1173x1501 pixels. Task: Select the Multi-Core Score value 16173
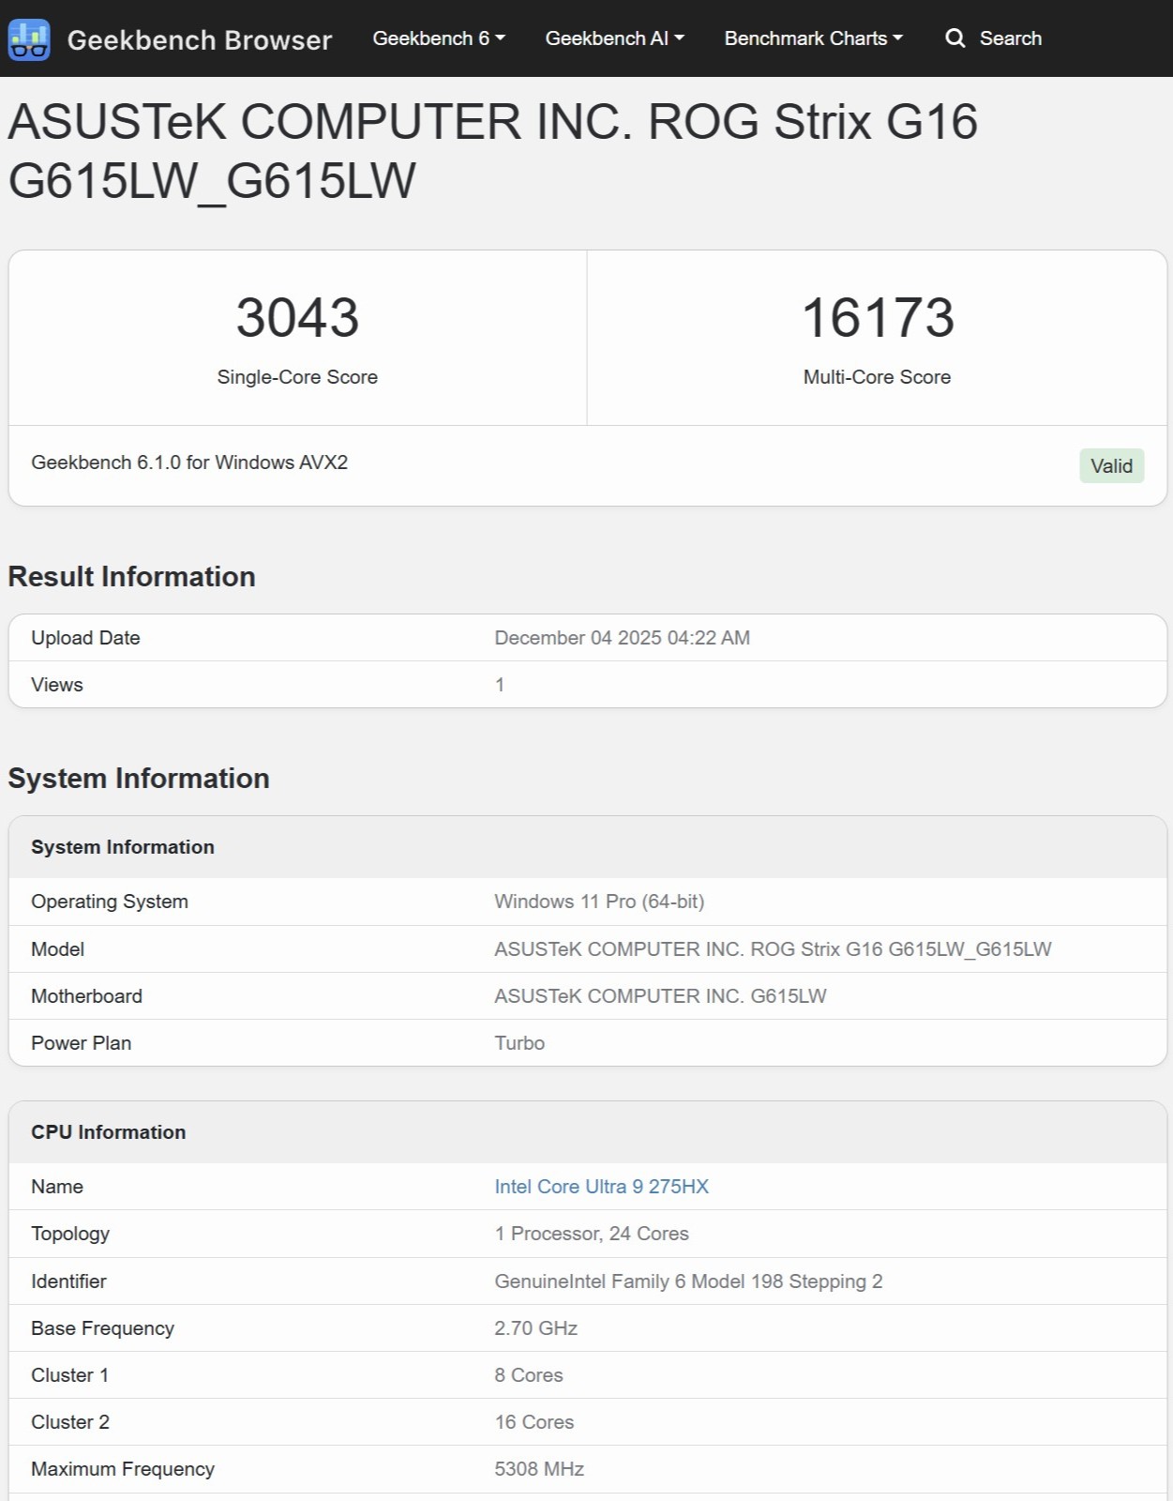[878, 317]
